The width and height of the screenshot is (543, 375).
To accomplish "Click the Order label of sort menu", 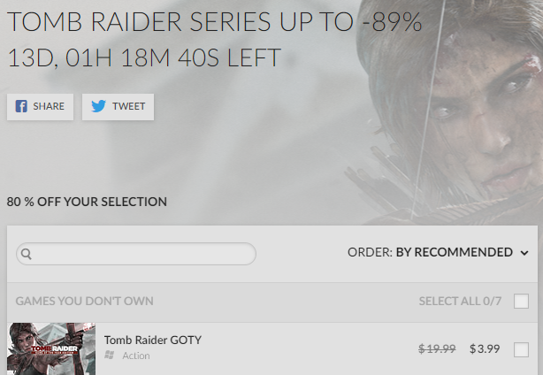I will [x=370, y=252].
